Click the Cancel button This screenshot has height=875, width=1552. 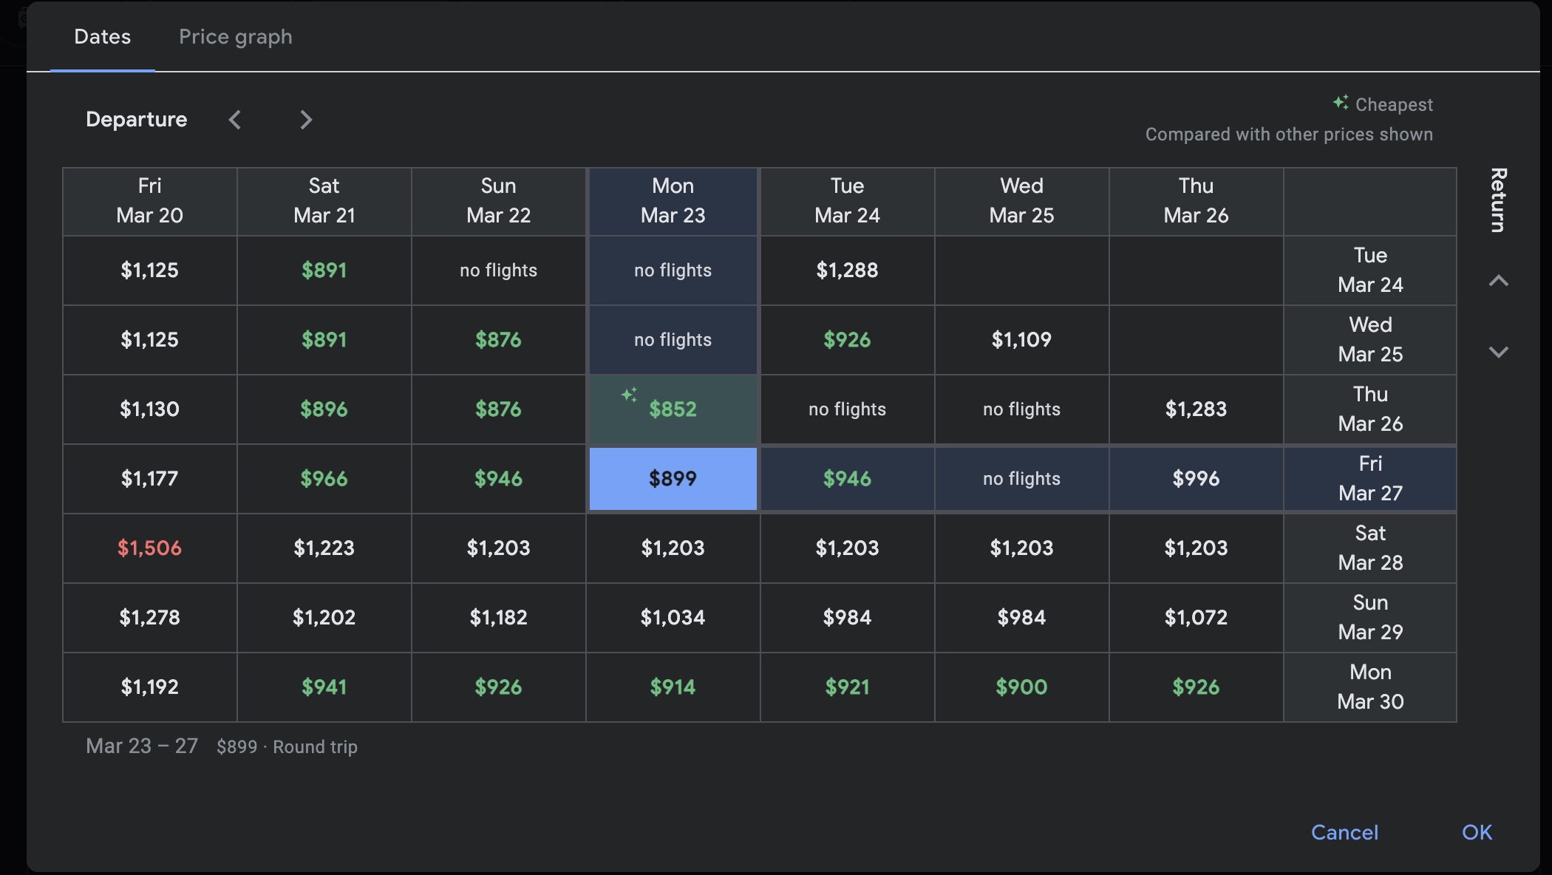[x=1344, y=832]
